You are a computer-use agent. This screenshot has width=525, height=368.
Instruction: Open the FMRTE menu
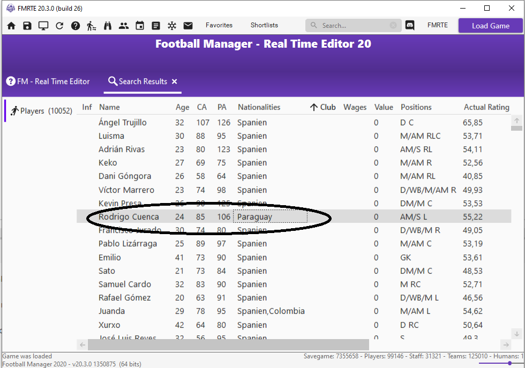click(x=437, y=25)
